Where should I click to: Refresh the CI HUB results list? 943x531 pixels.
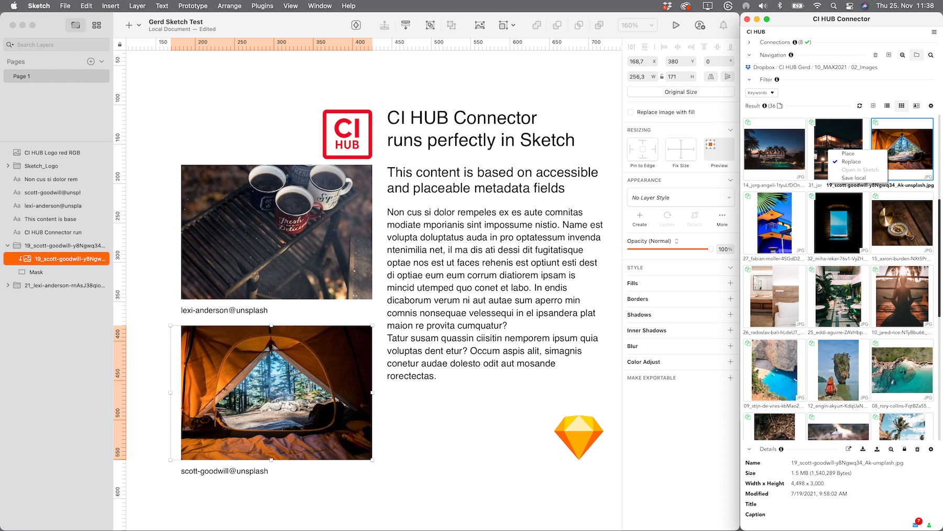859,106
